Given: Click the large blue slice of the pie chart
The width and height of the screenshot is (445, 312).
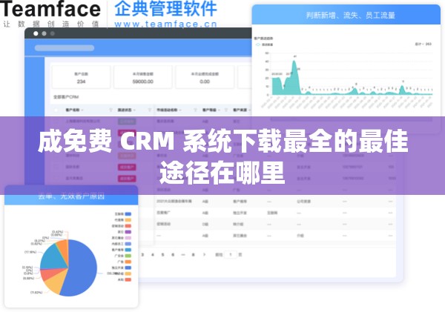Looking at the screenshot, I should click(82, 268).
